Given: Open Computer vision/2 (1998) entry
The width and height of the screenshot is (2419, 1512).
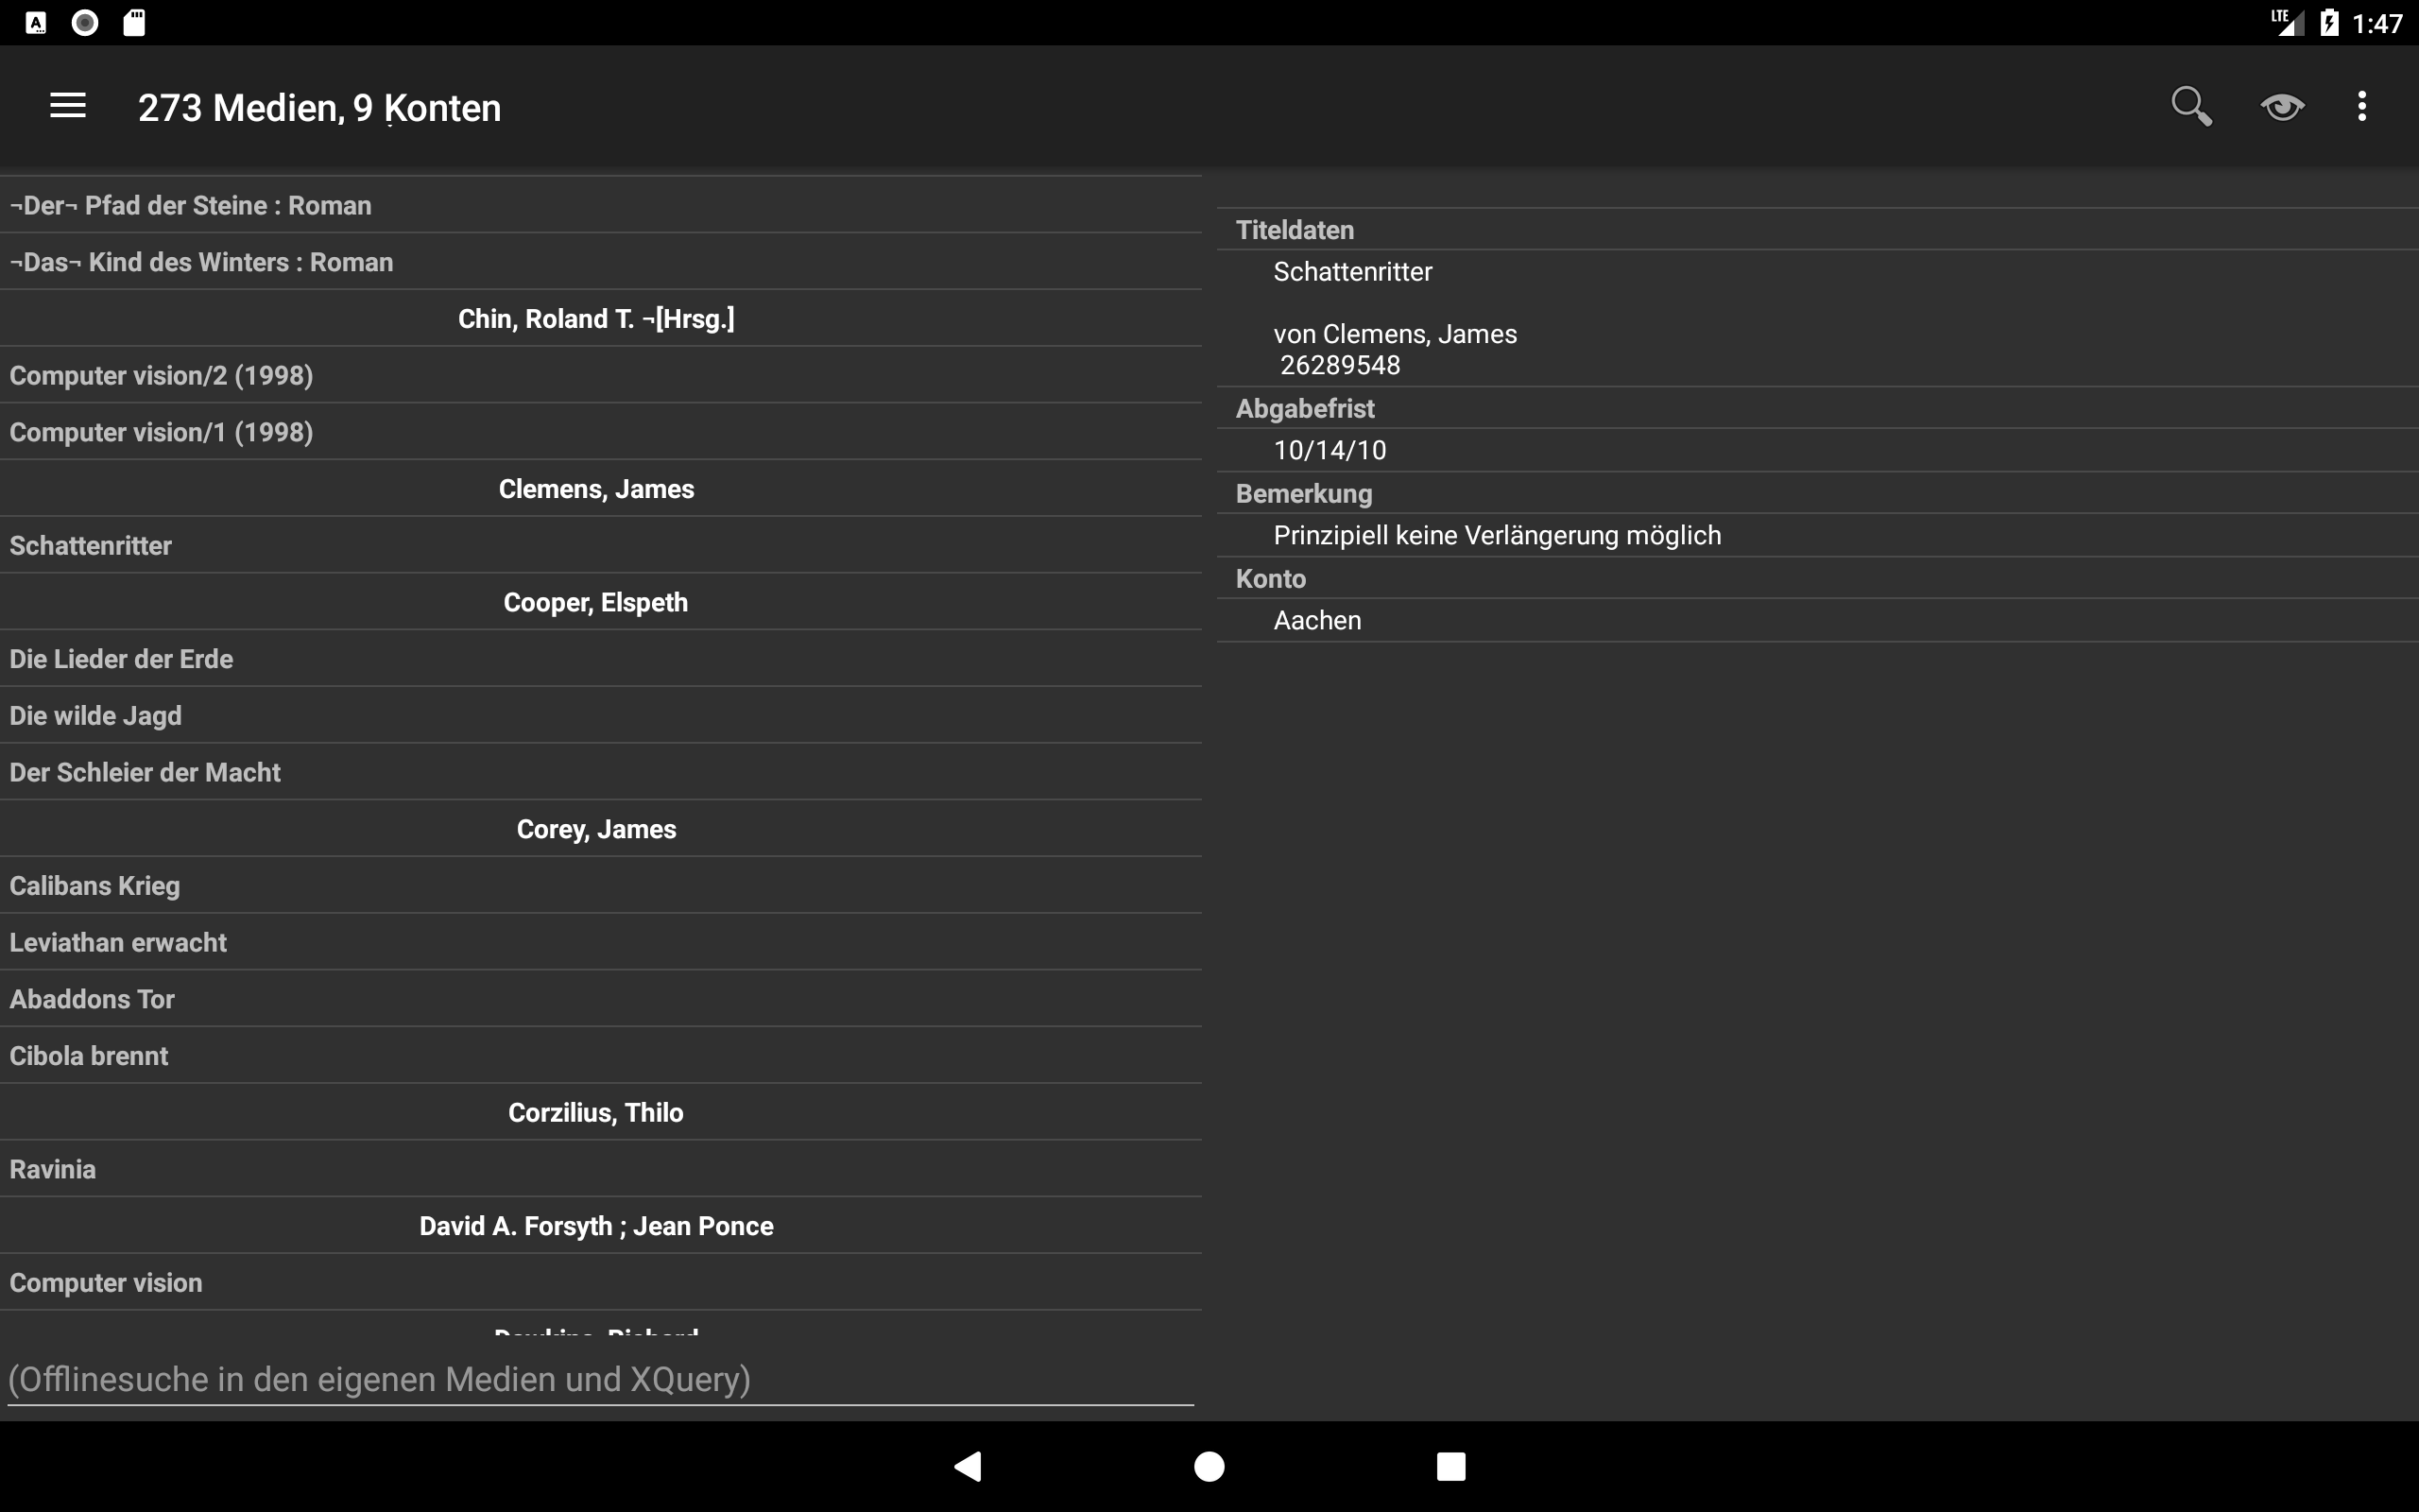Looking at the screenshot, I should pyautogui.click(x=162, y=376).
